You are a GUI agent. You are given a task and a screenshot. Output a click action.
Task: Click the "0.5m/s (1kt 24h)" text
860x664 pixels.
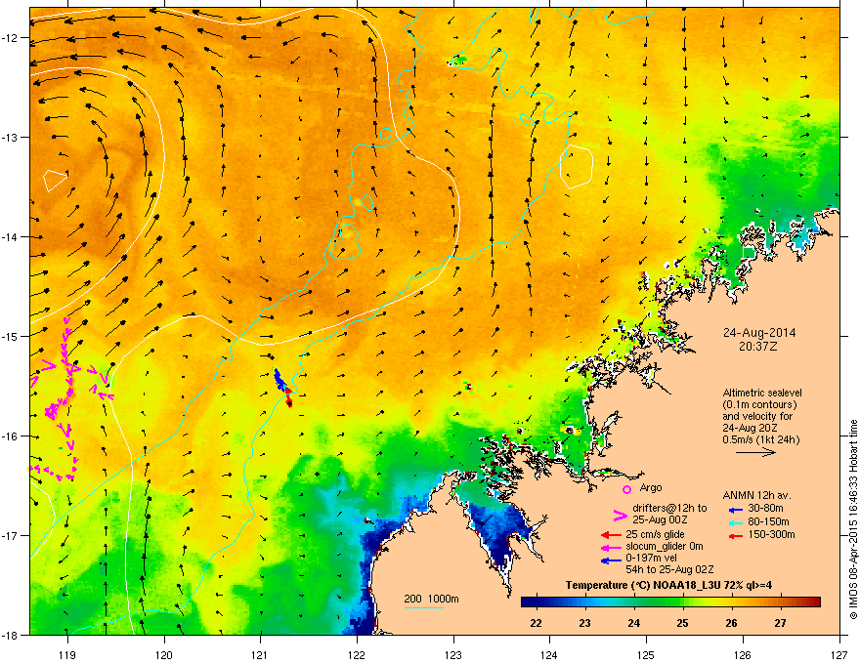760,439
